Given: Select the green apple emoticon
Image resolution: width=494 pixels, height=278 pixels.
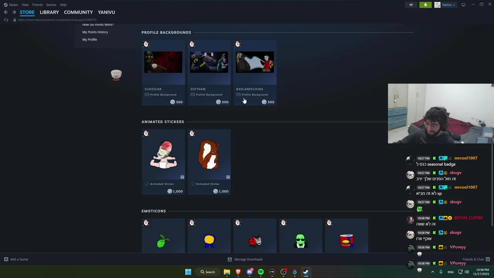Looking at the screenshot, I should (163, 241).
